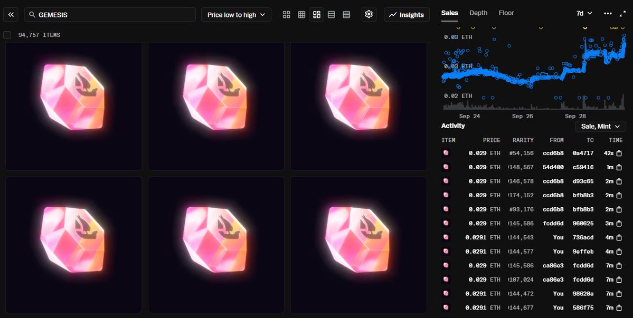Open the three-dot more options menu

tap(608, 13)
